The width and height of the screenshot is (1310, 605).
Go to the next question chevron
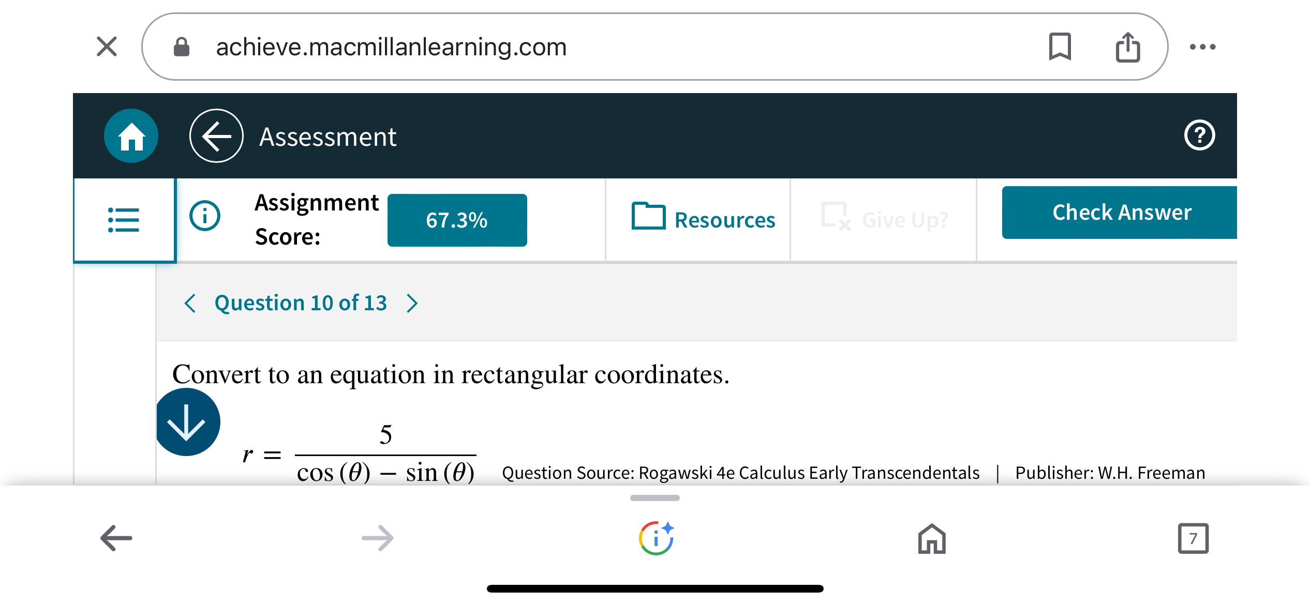[x=412, y=304]
